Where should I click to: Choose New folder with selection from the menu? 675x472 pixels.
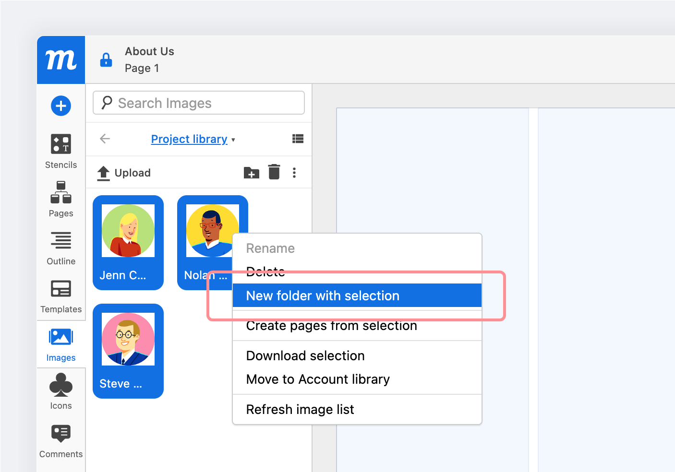(x=323, y=295)
